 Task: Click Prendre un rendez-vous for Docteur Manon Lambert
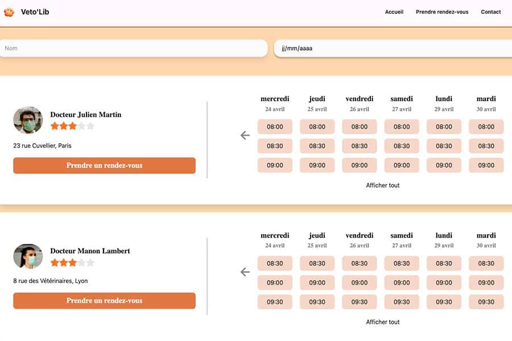pos(104,301)
